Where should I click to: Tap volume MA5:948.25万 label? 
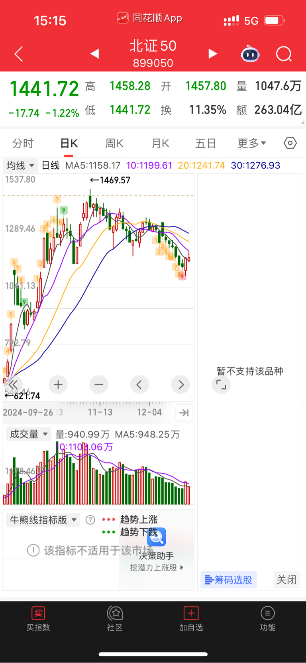tap(147, 435)
